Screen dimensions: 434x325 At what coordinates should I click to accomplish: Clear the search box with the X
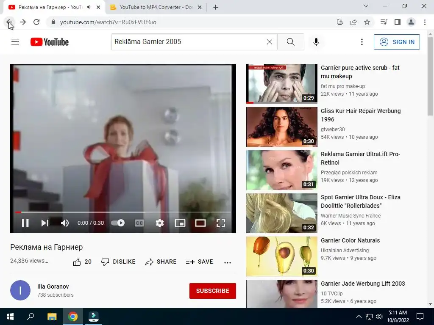point(269,42)
